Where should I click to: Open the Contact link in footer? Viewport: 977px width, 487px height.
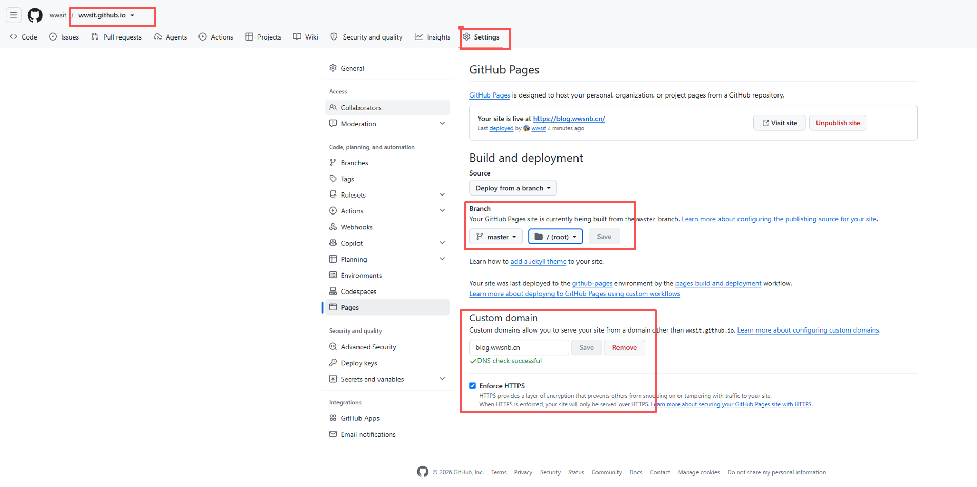click(660, 472)
